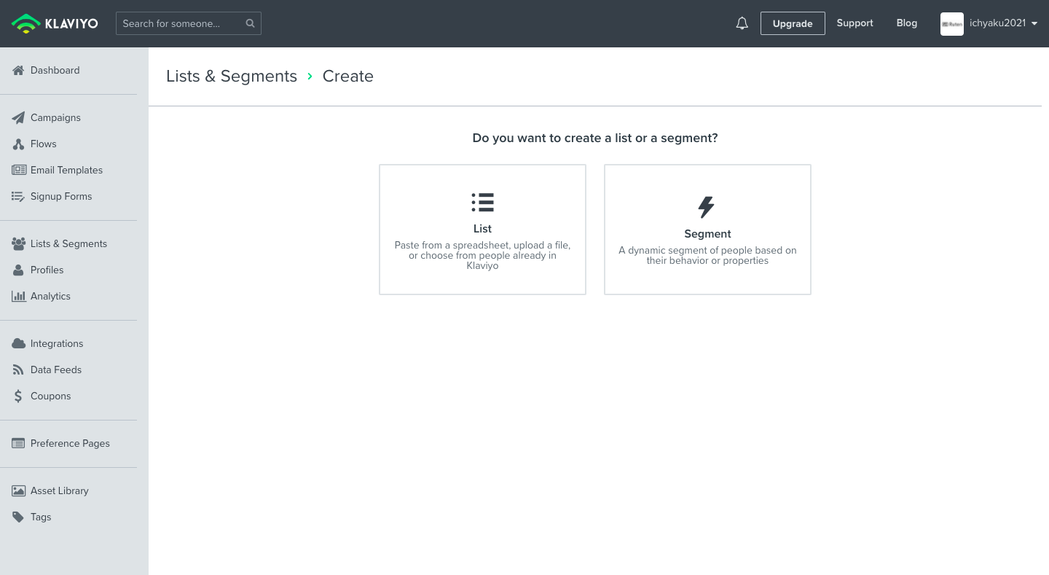Screen dimensions: 1049x575
Task: Click the Analytics bar chart icon
Action: 18,296
